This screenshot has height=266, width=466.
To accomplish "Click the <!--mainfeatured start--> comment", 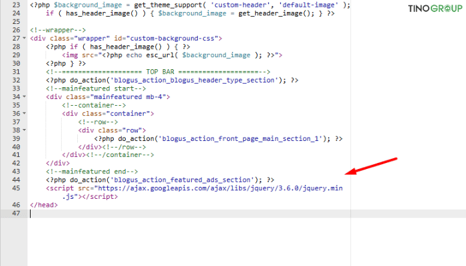I will (96, 88).
